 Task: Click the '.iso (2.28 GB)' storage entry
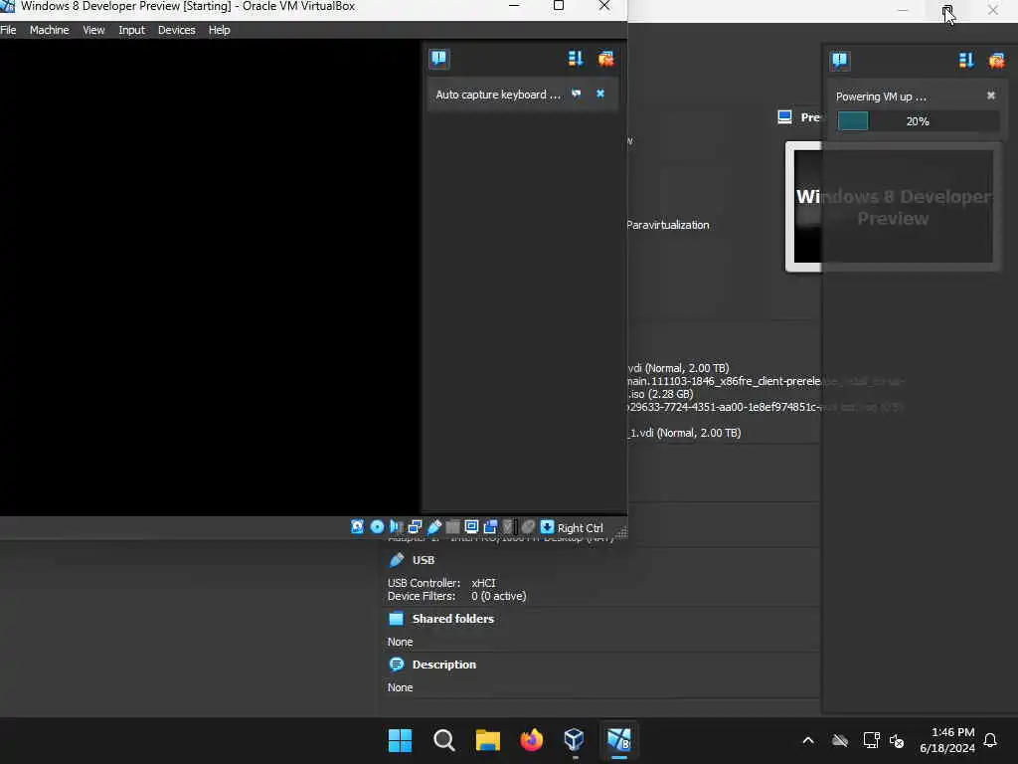[x=660, y=394]
